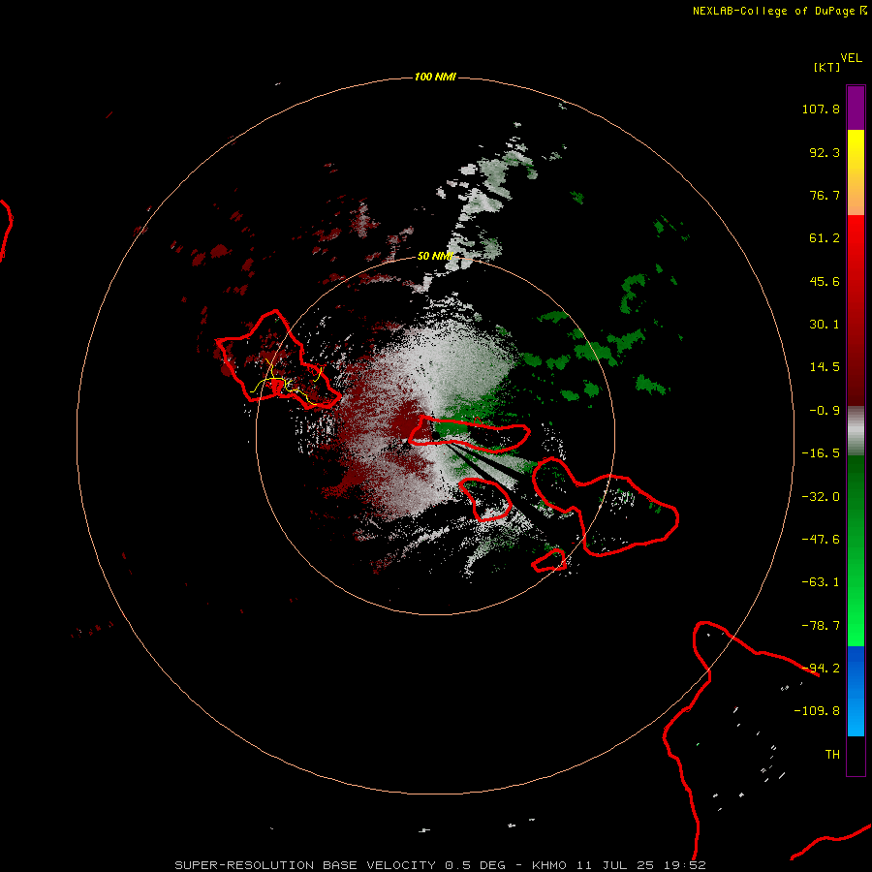
Task: Select the 61.2 scale value
Action: [x=825, y=238]
